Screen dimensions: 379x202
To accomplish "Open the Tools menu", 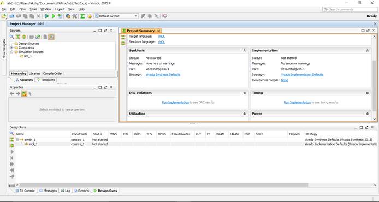I will click(33, 9).
